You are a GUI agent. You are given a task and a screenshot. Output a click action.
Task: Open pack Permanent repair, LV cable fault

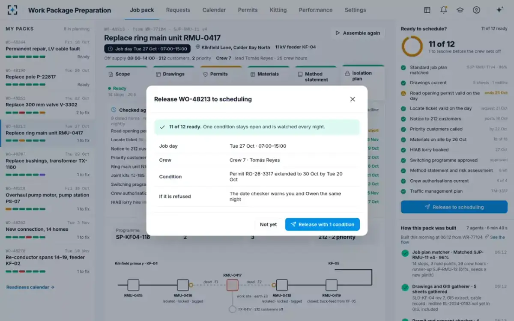click(47, 50)
